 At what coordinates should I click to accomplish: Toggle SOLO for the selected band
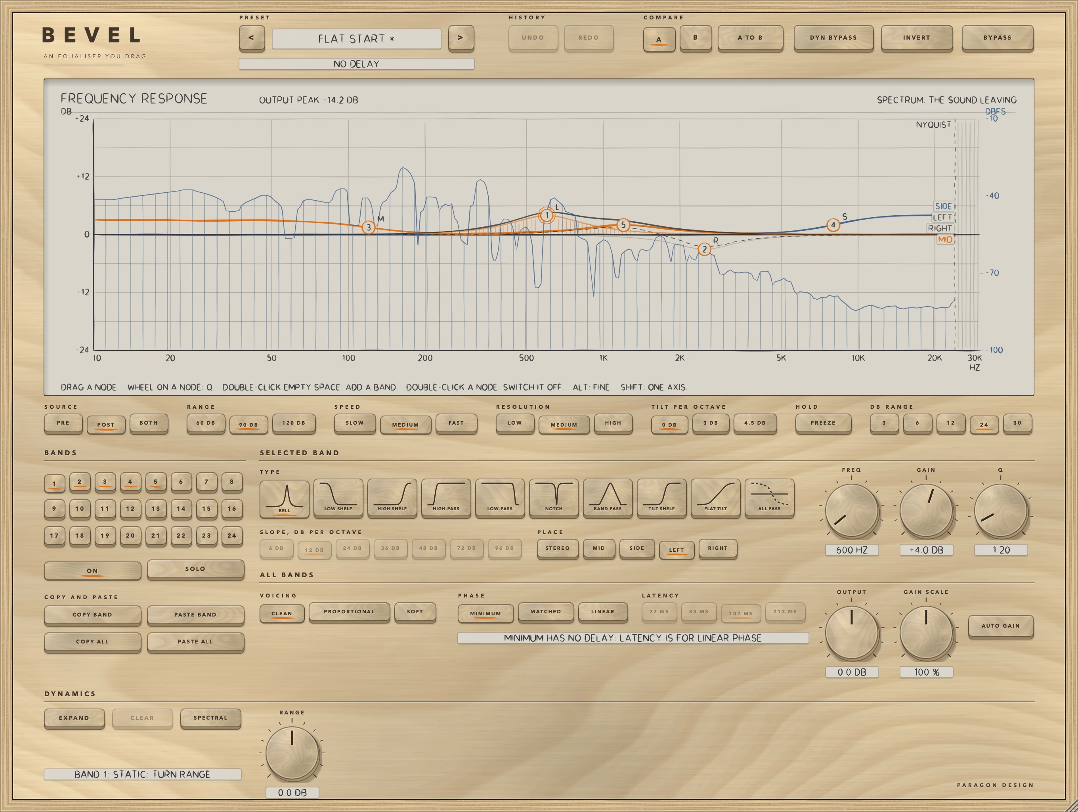point(195,569)
